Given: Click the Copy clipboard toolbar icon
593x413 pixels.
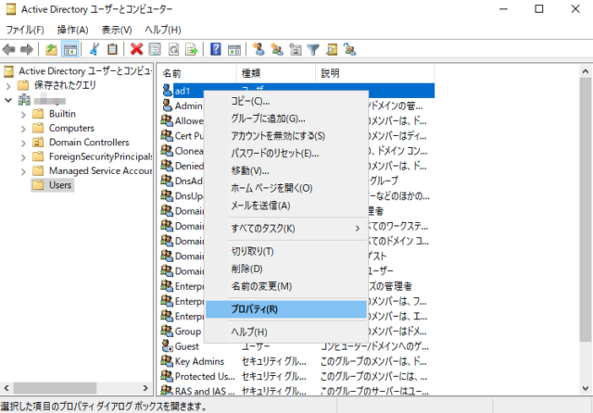Looking at the screenshot, I should tap(113, 49).
